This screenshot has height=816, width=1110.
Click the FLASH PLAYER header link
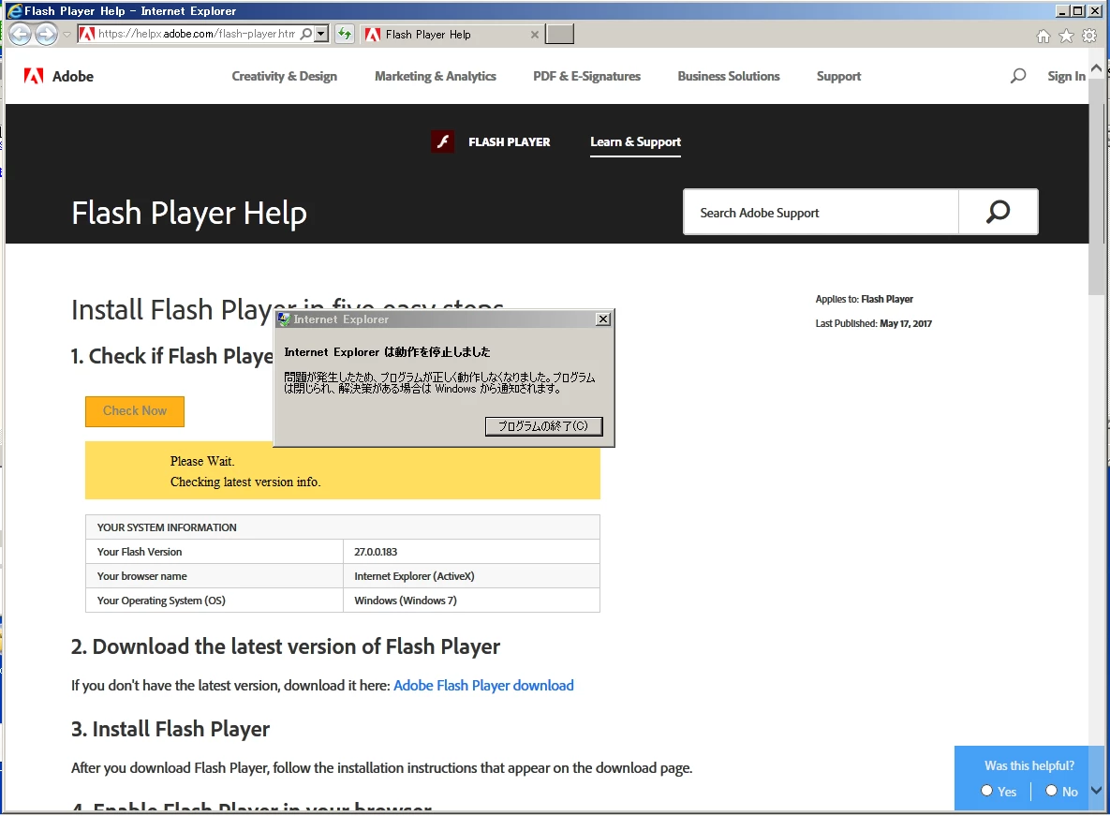pos(509,142)
